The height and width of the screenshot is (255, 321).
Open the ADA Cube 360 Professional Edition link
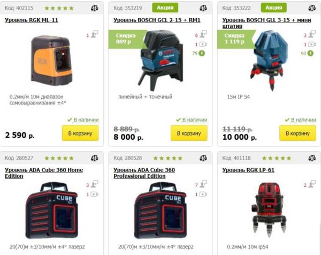[x=144, y=173]
